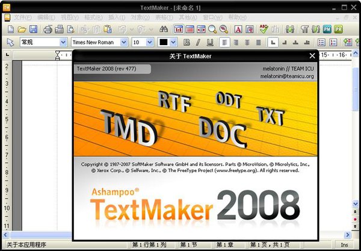Launch Presentations via green PR icon
This screenshot has width=361, height=251.
coord(338,29)
